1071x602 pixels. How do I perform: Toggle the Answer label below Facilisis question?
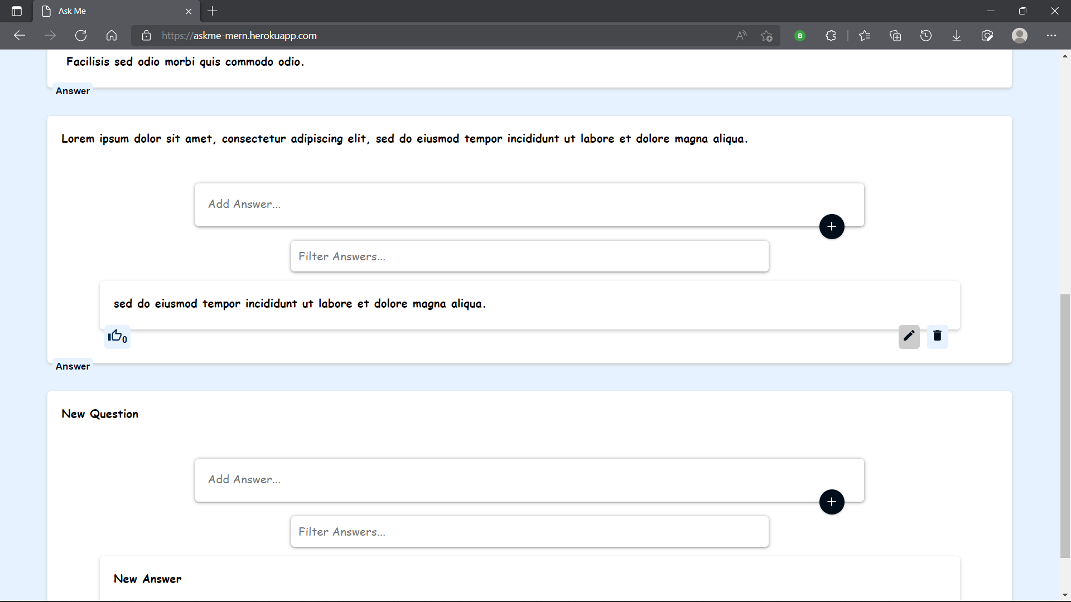coord(73,91)
